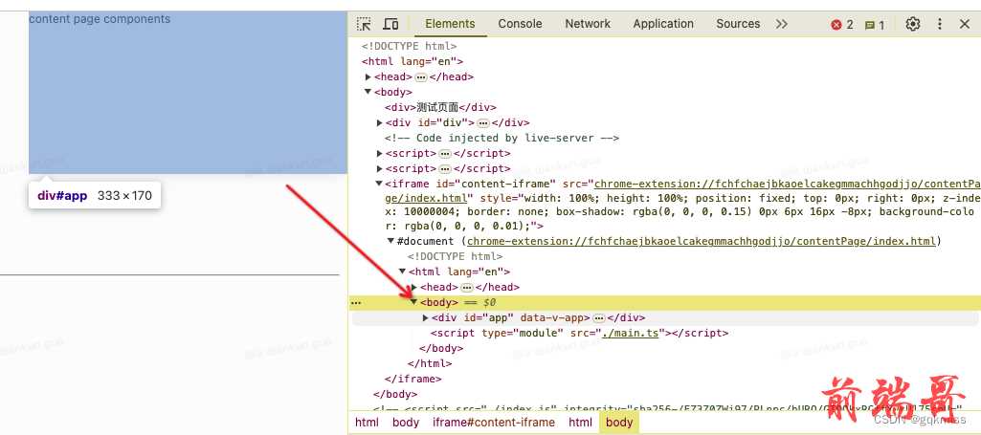This screenshot has height=435, width=981.
Task: Click the div#app size tooltip
Action: (95, 196)
